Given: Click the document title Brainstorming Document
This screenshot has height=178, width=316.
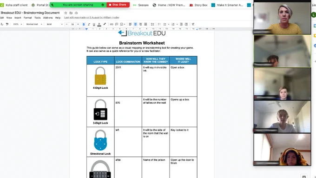Looking at the screenshot, I should point(30,13).
